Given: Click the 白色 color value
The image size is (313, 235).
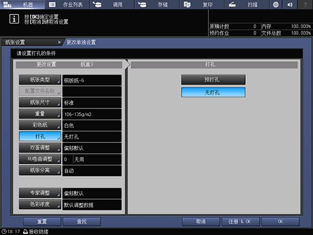Looking at the screenshot, I should pos(92,125).
